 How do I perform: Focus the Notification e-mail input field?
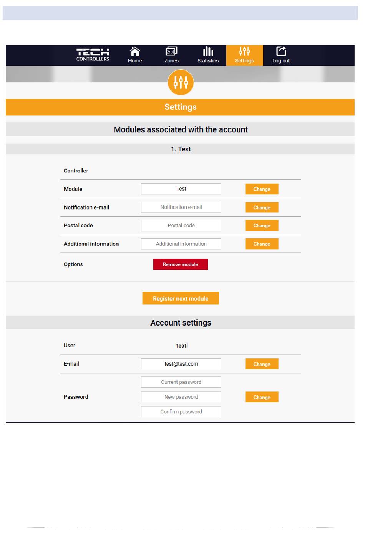click(181, 207)
